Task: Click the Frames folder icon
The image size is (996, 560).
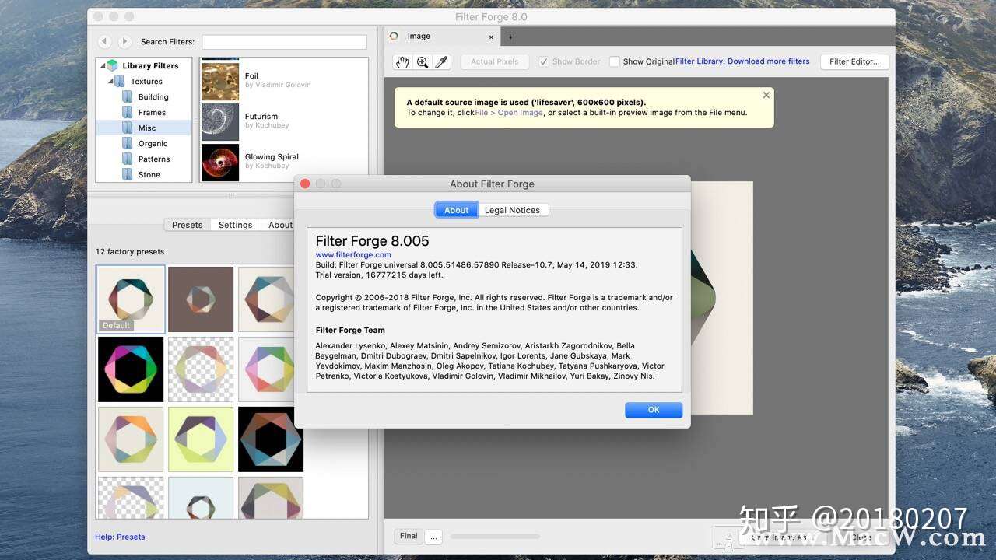Action: [x=127, y=112]
